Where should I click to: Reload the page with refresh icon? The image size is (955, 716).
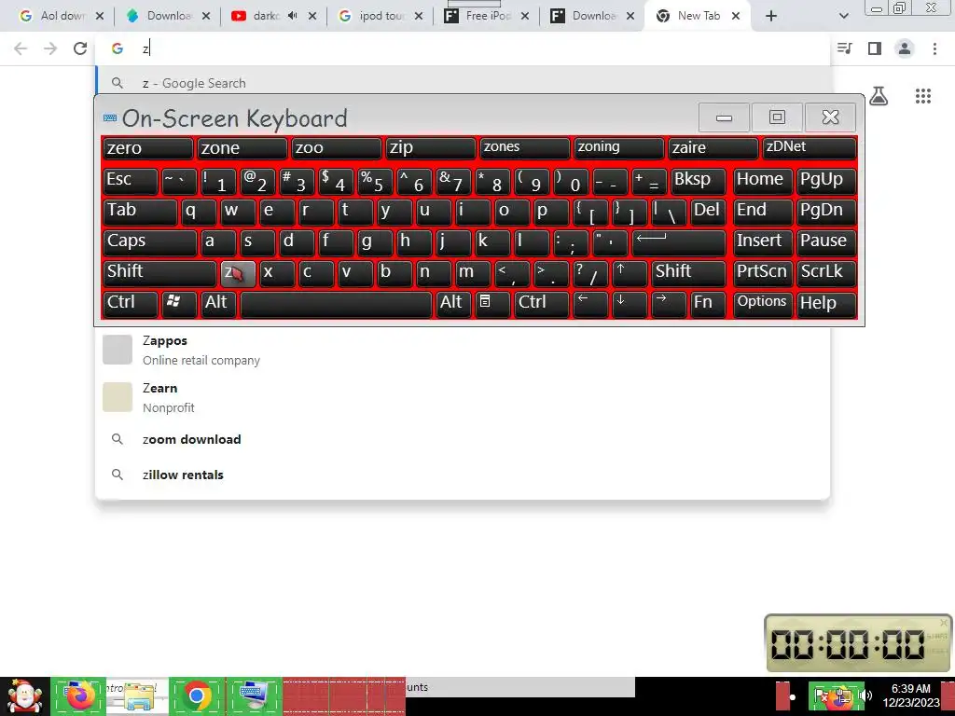click(80, 48)
